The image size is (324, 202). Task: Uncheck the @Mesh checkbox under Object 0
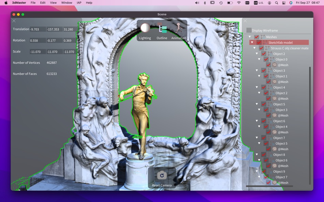(x=268, y=65)
